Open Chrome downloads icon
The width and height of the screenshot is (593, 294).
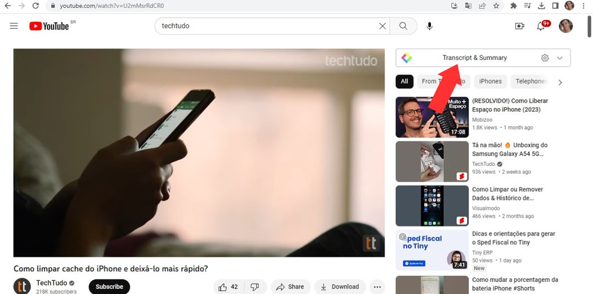coord(542,5)
